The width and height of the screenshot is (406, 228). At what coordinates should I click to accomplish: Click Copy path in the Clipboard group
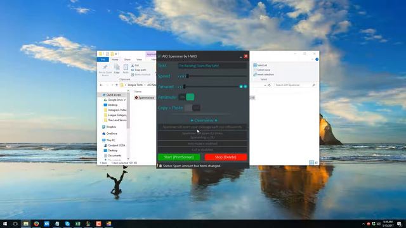click(x=139, y=70)
